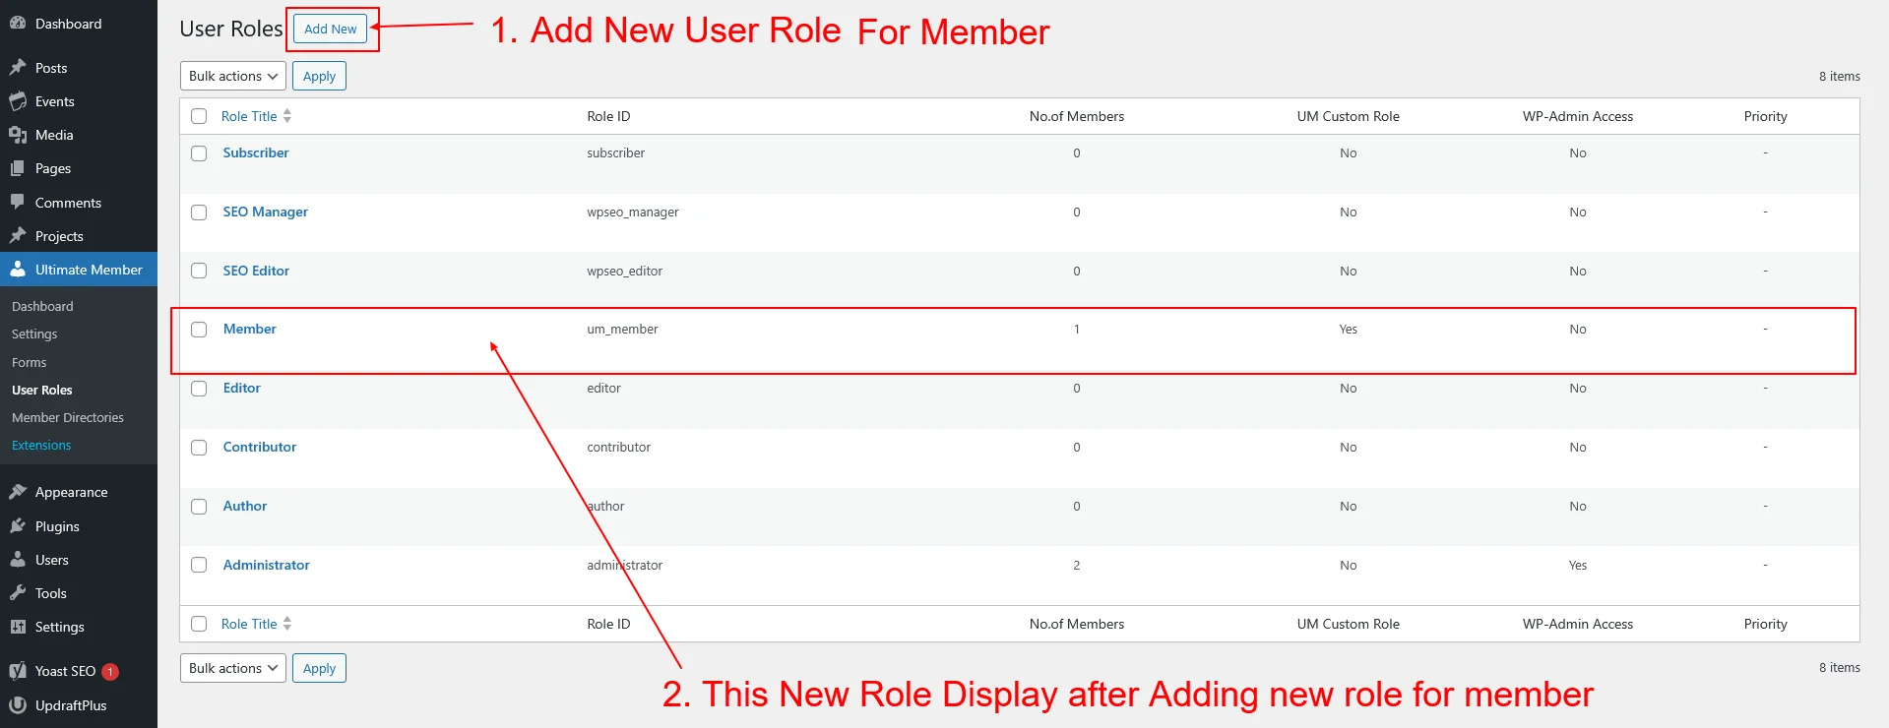Toggle select-all checkbox in table header

(x=199, y=116)
